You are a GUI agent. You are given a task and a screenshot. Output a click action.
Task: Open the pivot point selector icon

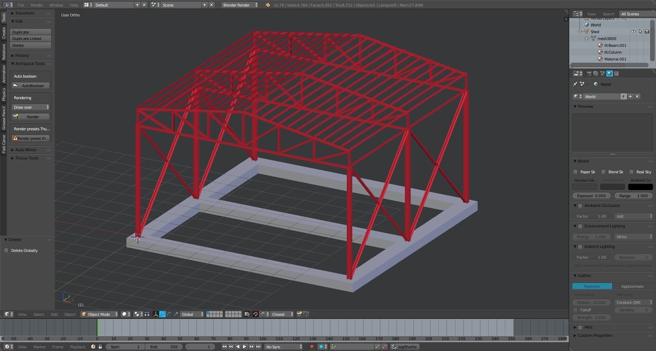pos(138,314)
